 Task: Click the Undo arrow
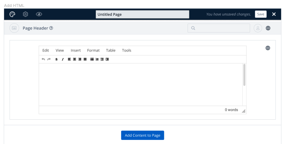[43, 59]
